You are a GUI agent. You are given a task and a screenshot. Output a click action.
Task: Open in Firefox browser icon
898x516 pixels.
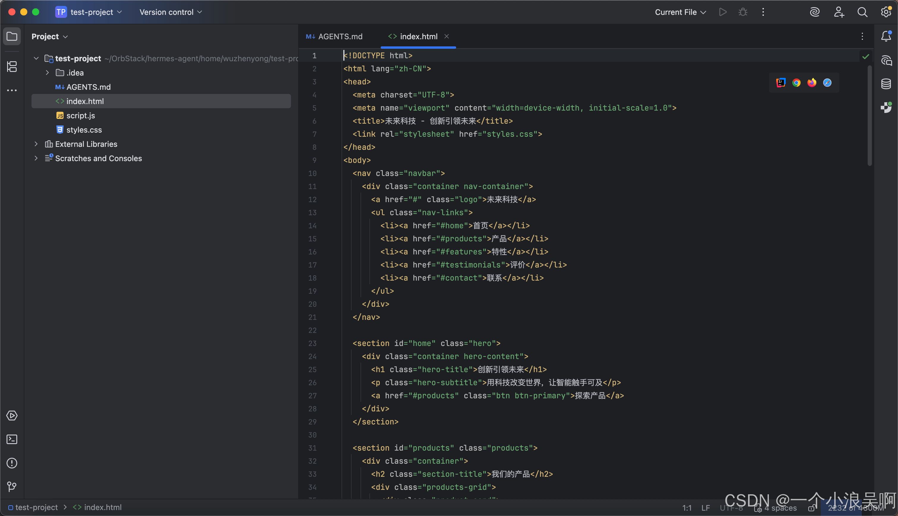click(x=812, y=83)
